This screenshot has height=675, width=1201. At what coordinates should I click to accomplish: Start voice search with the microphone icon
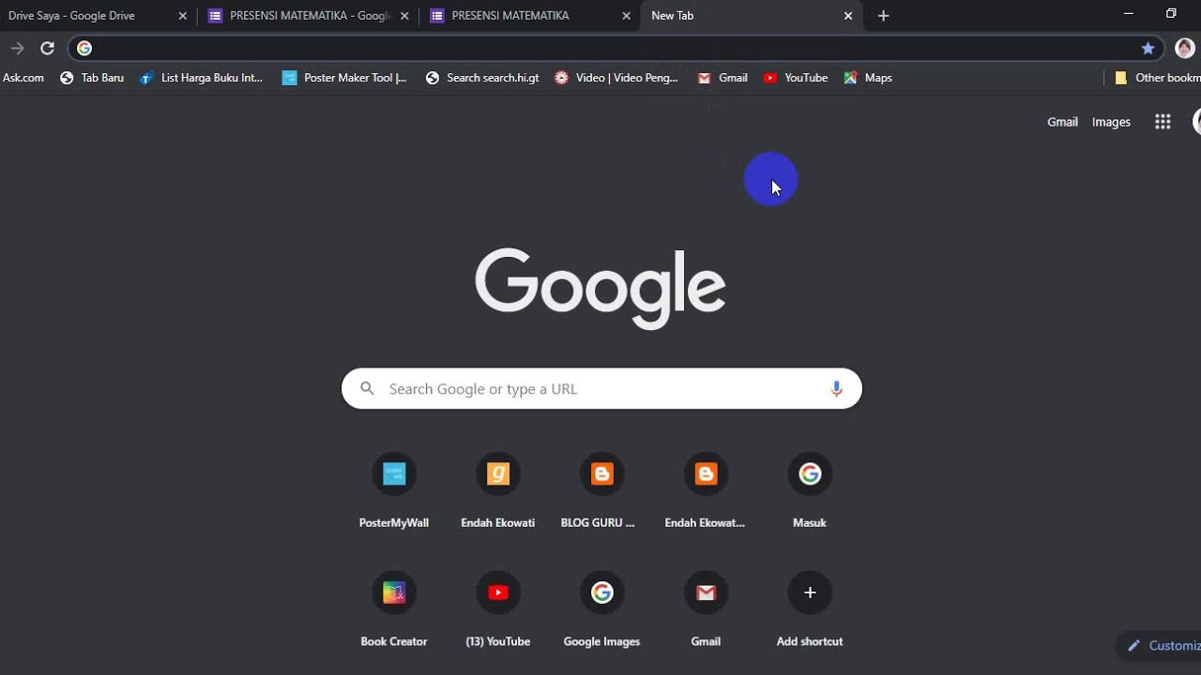[x=836, y=389]
